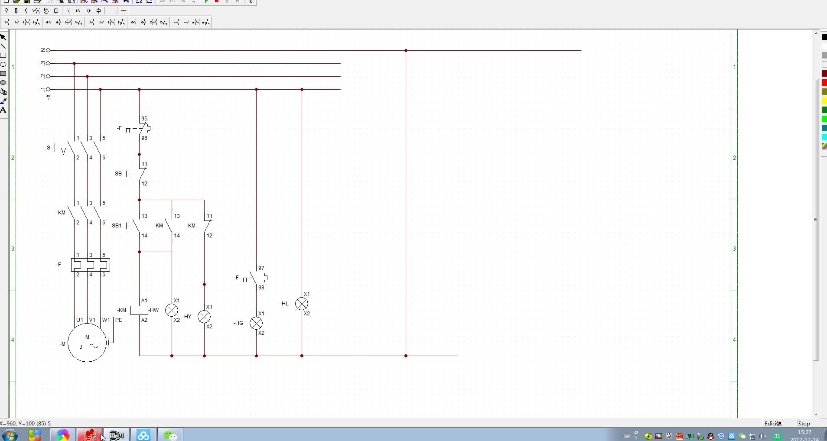The image size is (827, 441).
Task: Select the hollow ellipse tool
Action: 3,65
